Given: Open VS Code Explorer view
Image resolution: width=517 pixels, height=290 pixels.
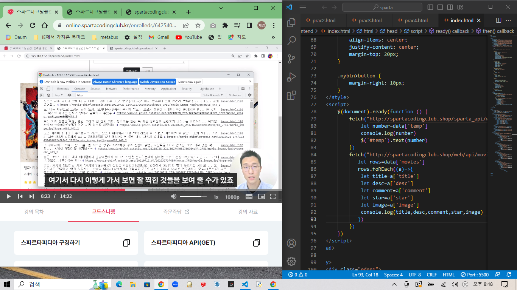Looking at the screenshot, I should pos(291,23).
